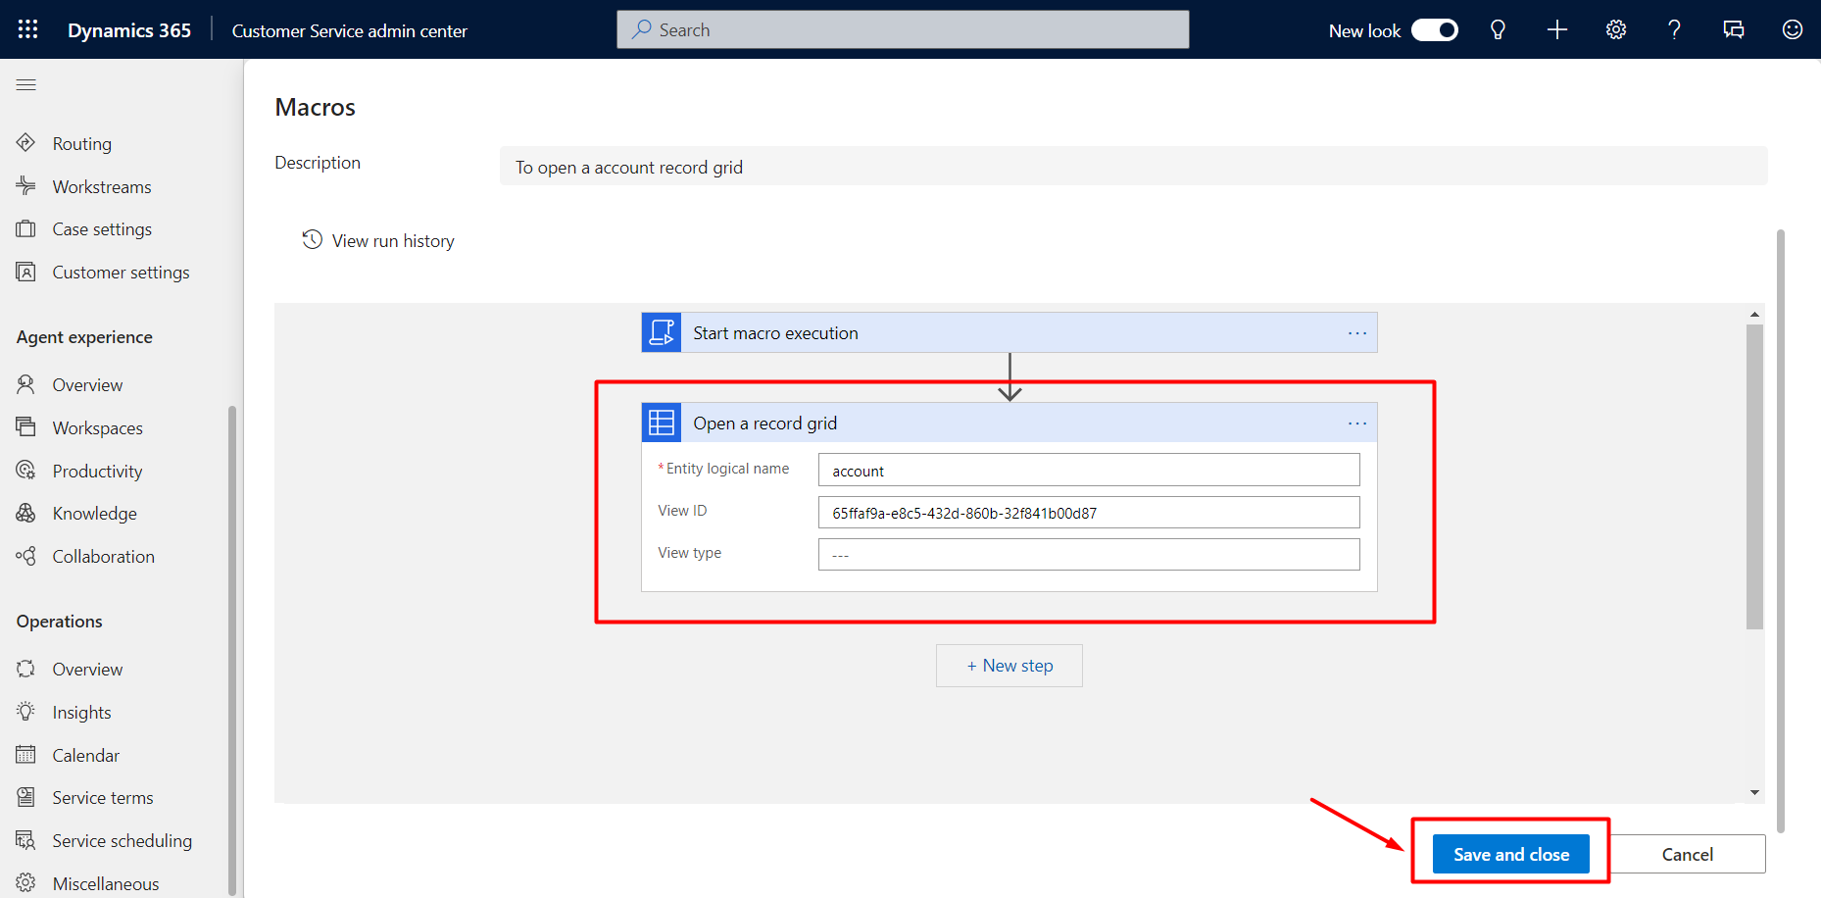Screen dimensions: 1821x898
Task: Toggle the New look switch off
Action: pyautogui.click(x=1434, y=29)
